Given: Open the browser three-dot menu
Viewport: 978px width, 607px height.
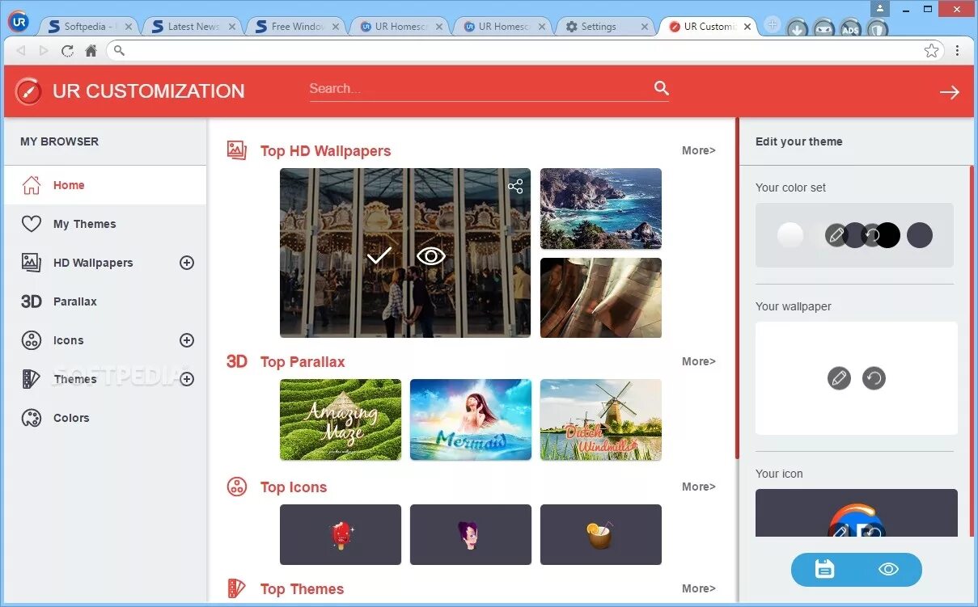Looking at the screenshot, I should point(957,51).
